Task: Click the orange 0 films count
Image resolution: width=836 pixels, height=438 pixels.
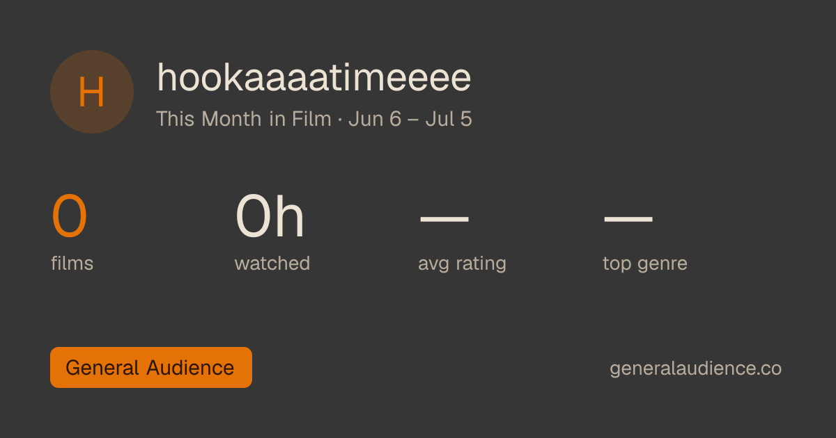Action: coord(70,217)
